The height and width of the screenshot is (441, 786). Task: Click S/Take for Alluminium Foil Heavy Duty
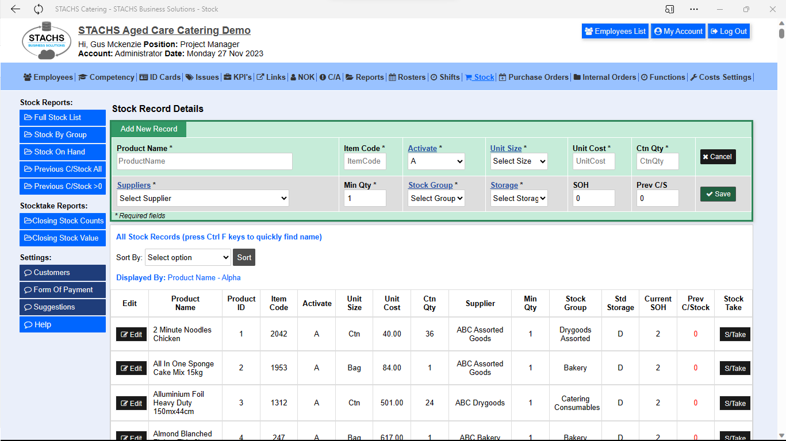click(x=735, y=404)
